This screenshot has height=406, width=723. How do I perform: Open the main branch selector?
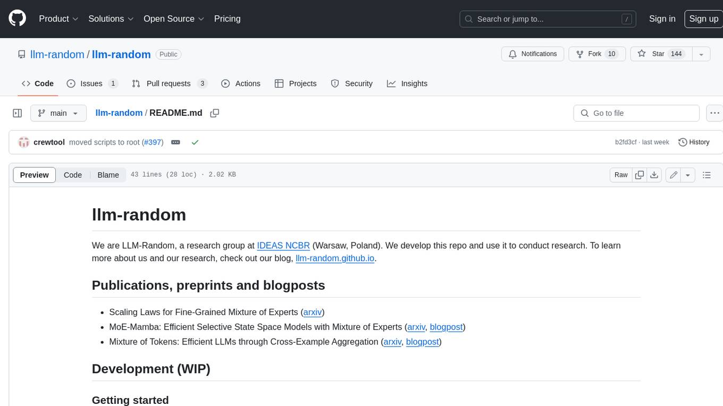58,113
